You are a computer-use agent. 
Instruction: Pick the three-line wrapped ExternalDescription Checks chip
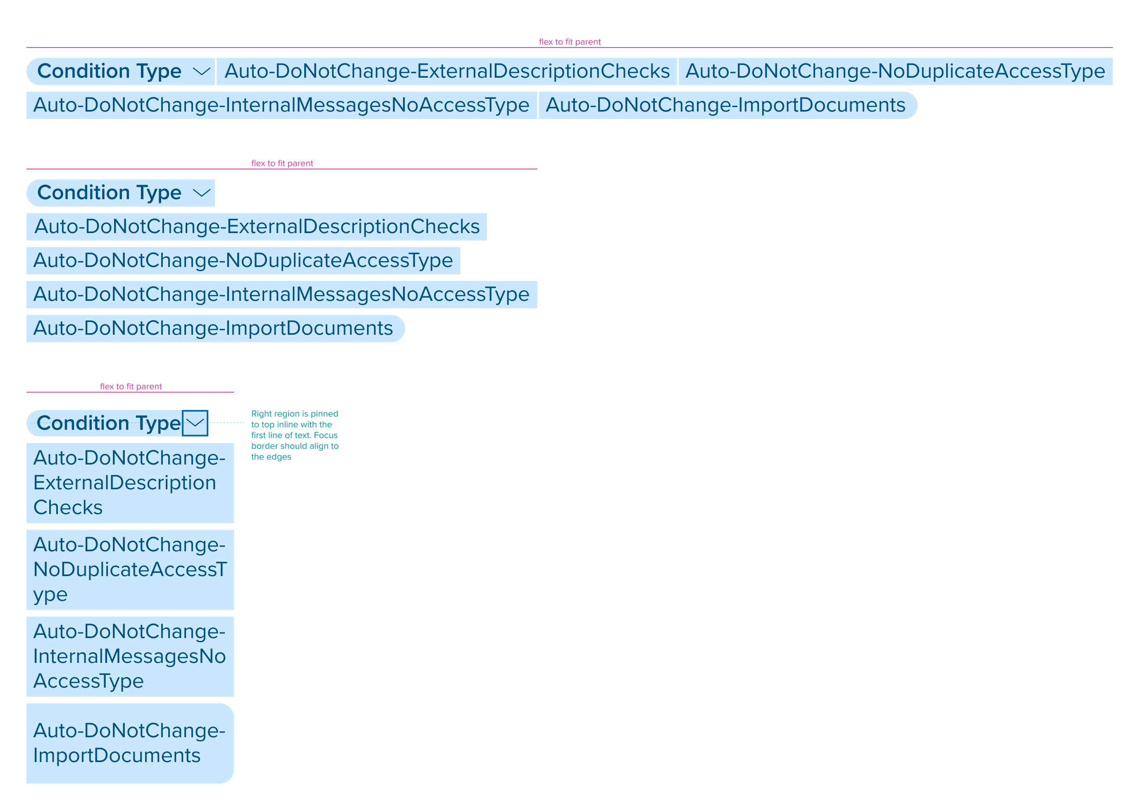coord(130,483)
